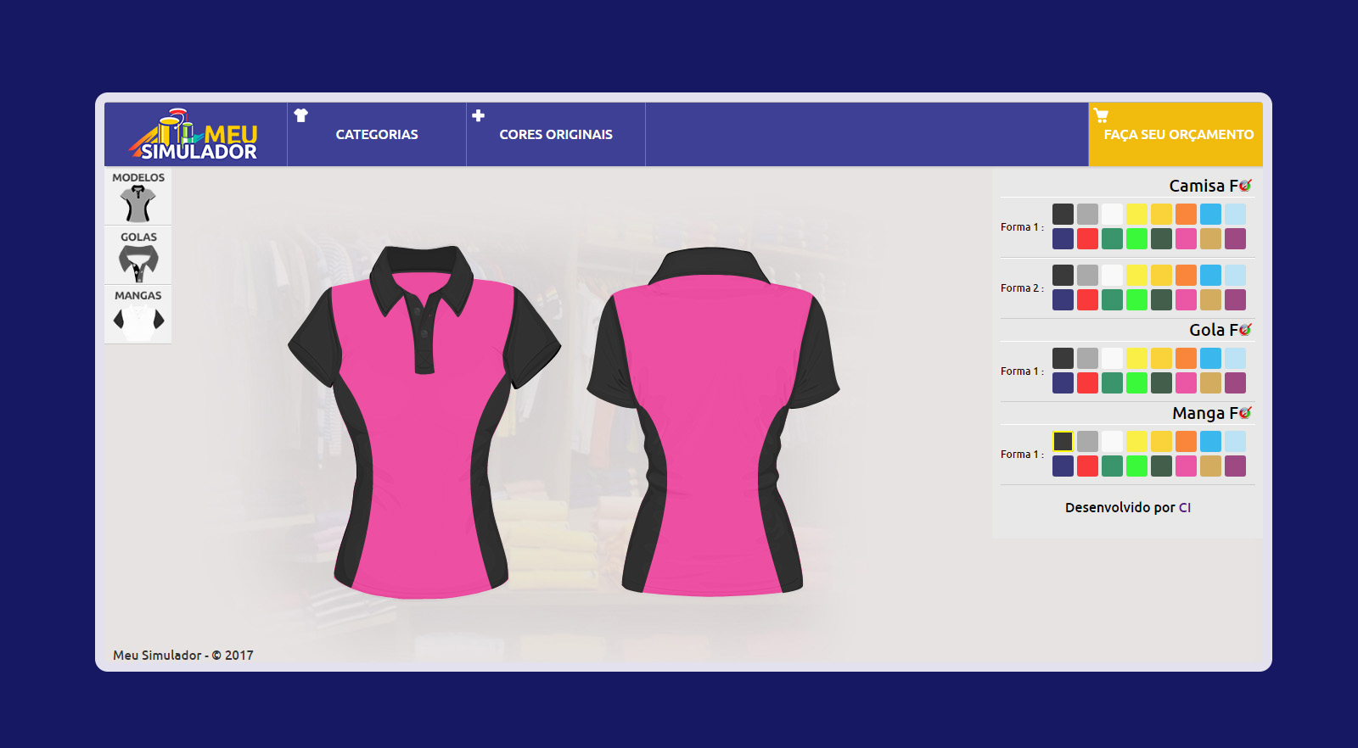Follow the CI developer link
Screen dimensions: 1358x748
coord(1185,507)
